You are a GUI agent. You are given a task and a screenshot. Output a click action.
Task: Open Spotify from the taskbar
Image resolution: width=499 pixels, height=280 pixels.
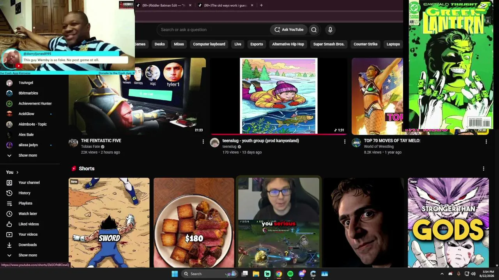[290, 274]
